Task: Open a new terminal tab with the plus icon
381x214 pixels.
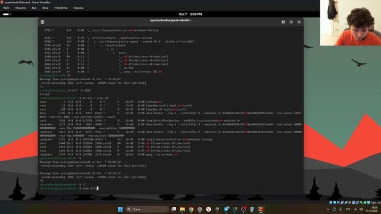Action: click(x=42, y=22)
